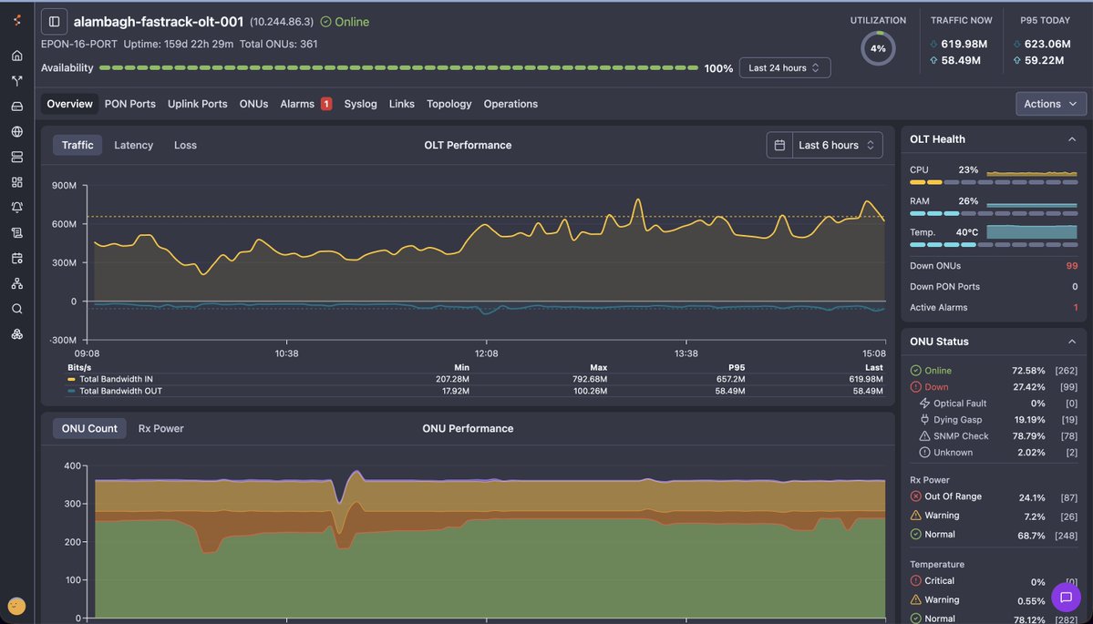
Task: Toggle ONU Performance to Rx Power
Action: 161,428
